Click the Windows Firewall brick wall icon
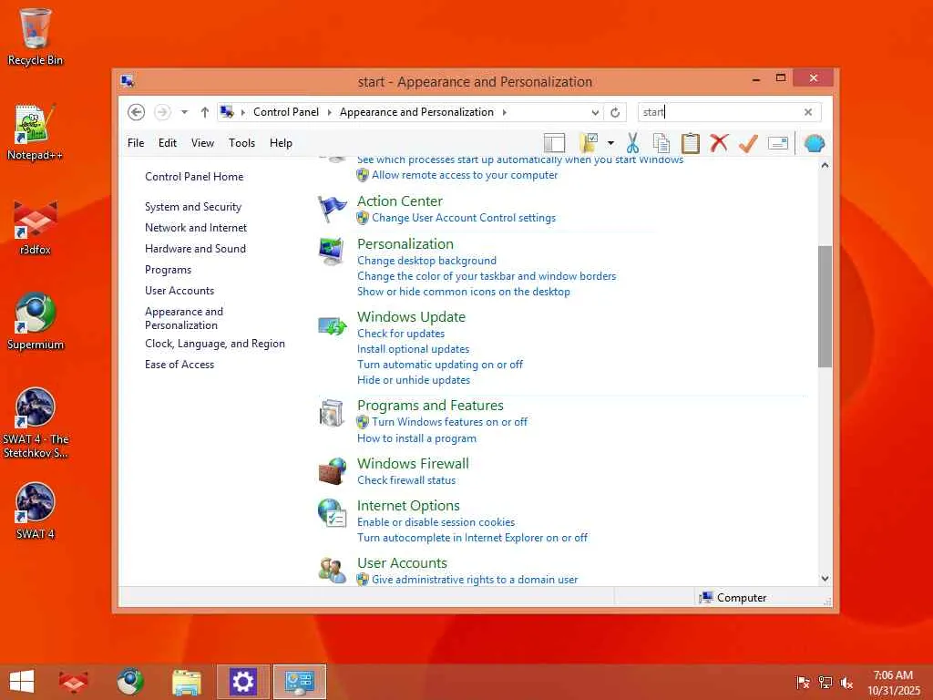 pyautogui.click(x=332, y=471)
